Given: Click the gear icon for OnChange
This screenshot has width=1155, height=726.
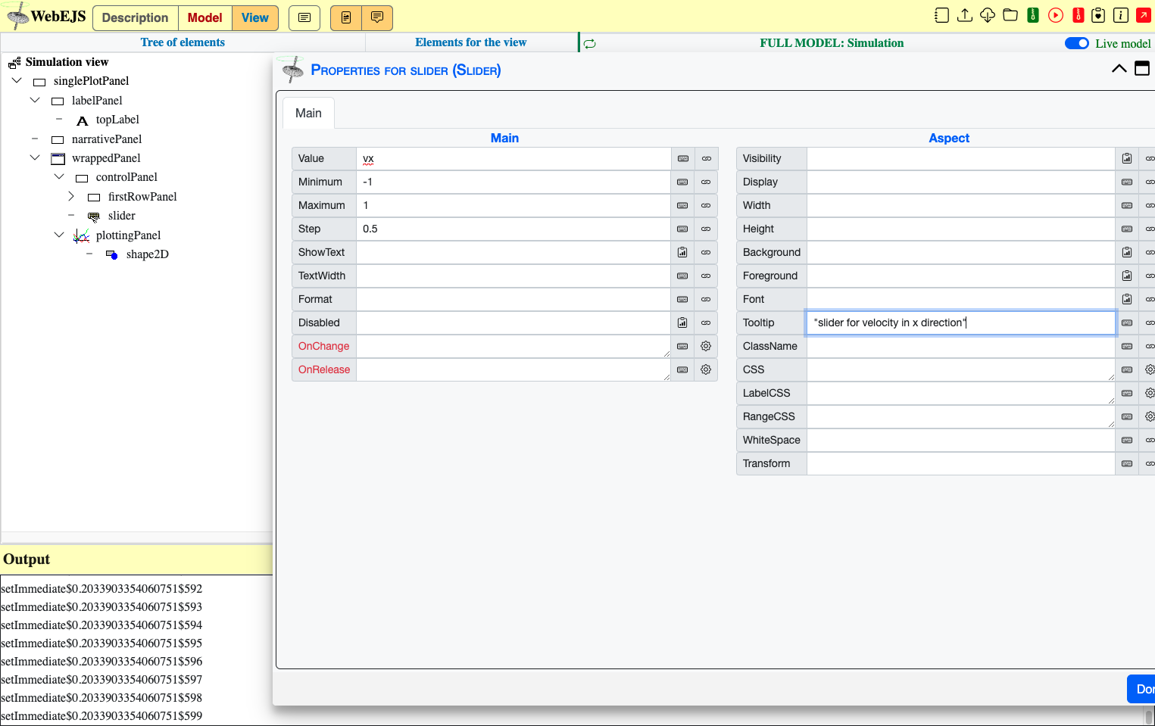Looking at the screenshot, I should tap(706, 347).
